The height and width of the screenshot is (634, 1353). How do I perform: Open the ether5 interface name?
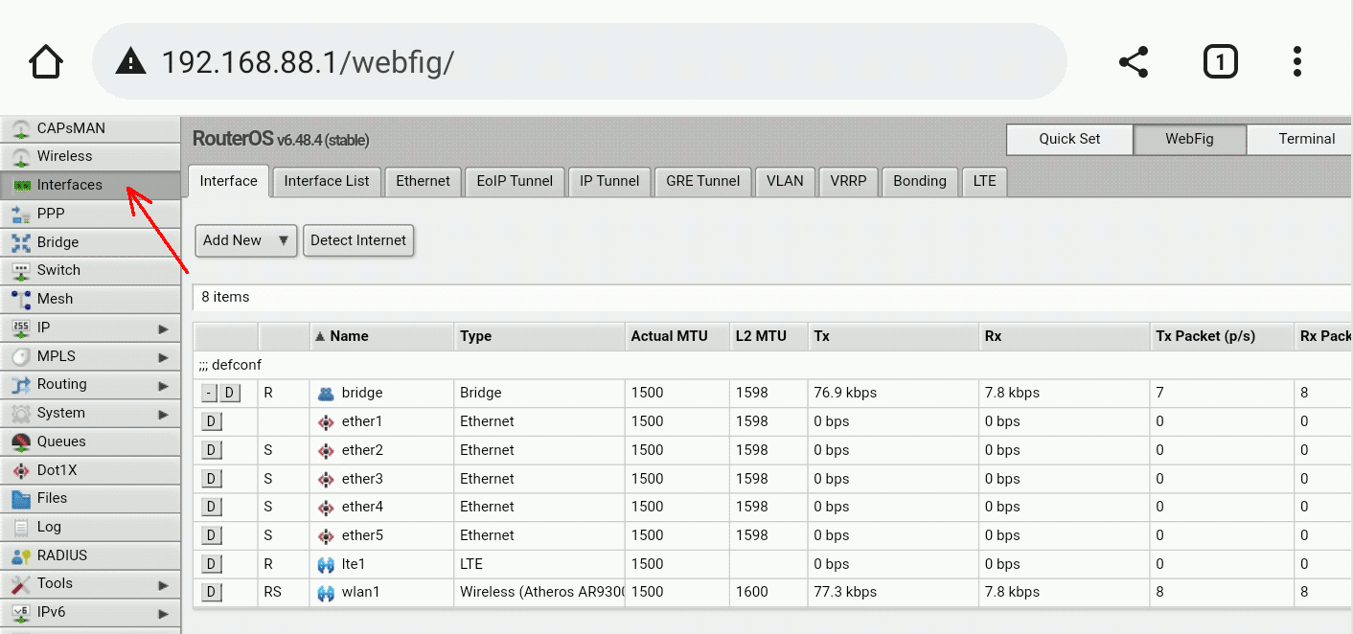click(x=362, y=535)
